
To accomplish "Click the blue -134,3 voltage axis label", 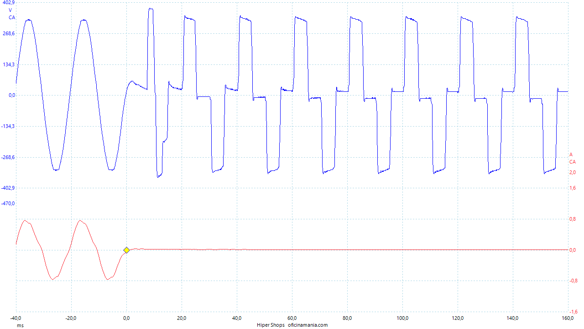I will [8, 127].
